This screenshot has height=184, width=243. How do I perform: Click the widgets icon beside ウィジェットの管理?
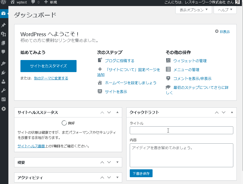[168, 60]
